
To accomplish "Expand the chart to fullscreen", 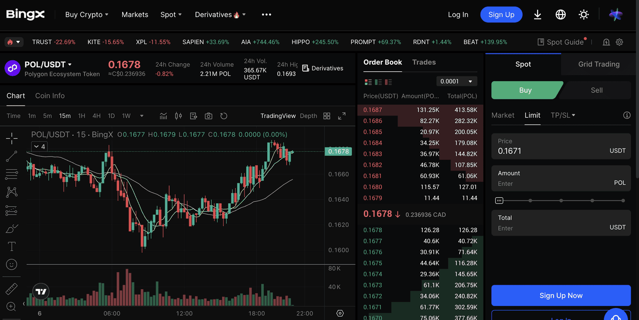I will (x=342, y=116).
